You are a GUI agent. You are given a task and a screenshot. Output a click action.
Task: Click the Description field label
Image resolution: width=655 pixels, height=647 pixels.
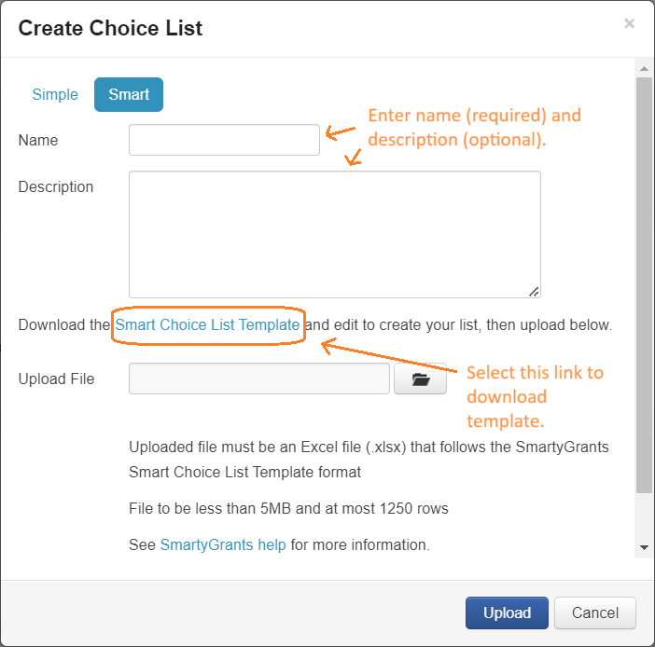(56, 187)
